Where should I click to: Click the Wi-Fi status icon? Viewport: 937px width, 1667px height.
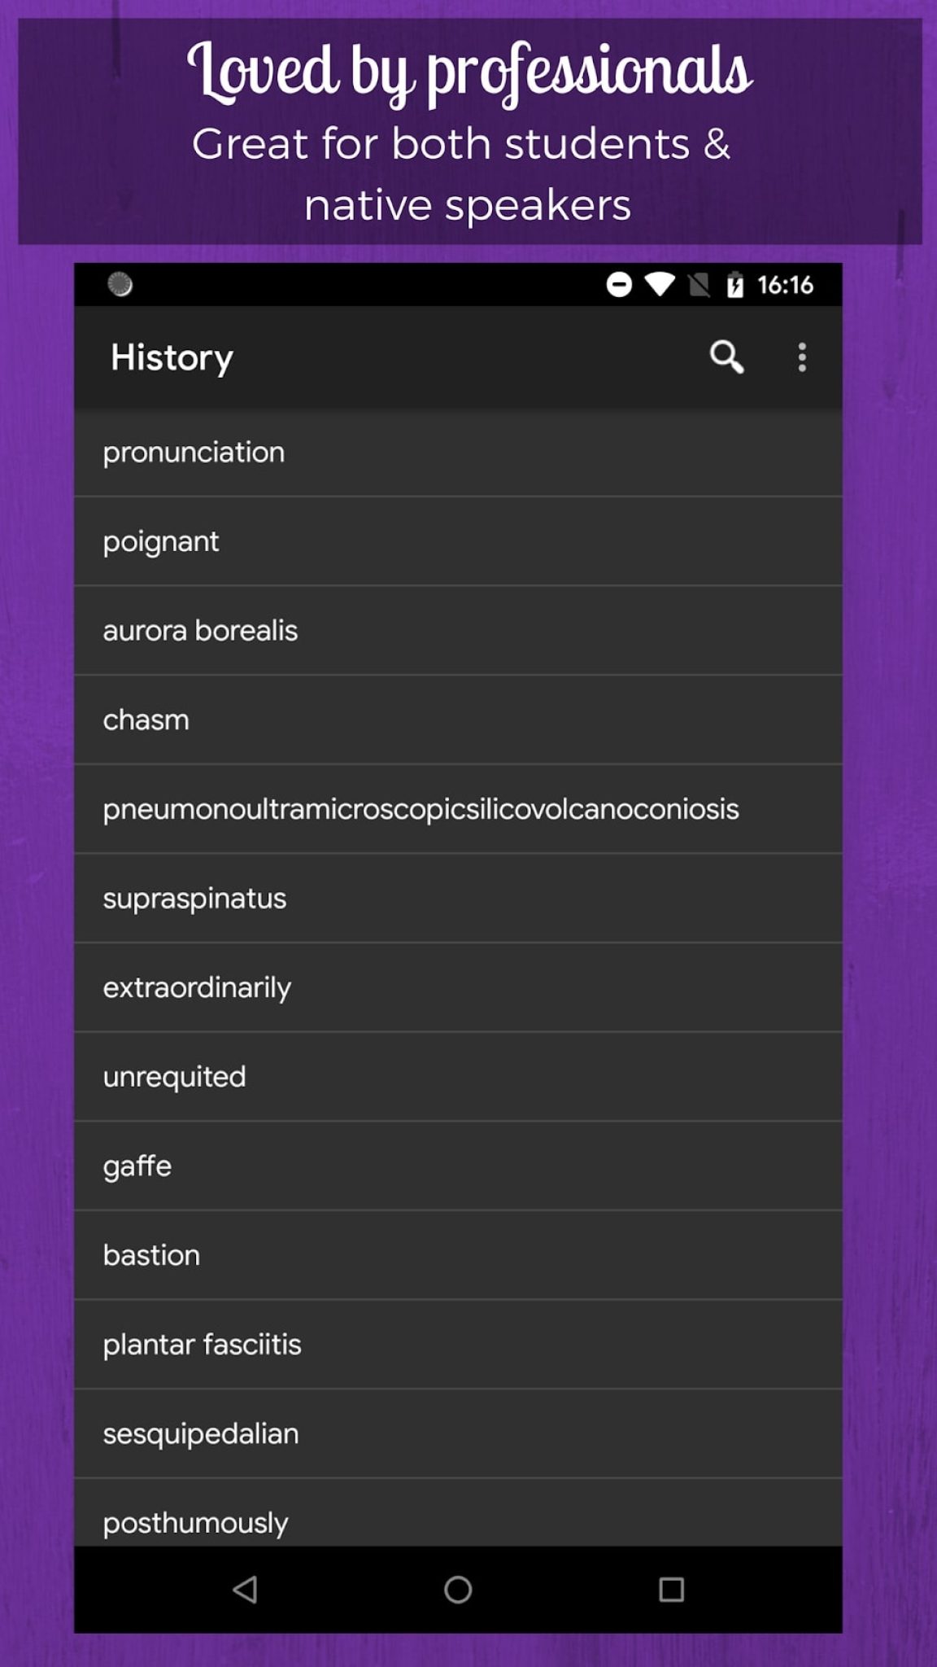[661, 286]
